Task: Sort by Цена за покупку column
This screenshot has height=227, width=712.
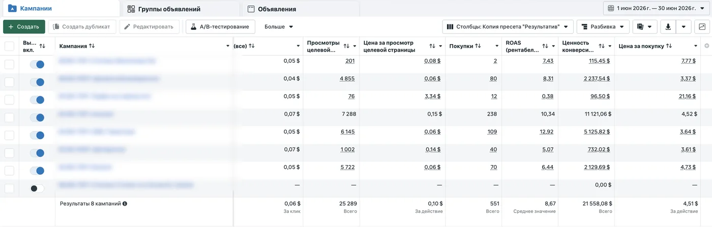Action: coord(669,46)
